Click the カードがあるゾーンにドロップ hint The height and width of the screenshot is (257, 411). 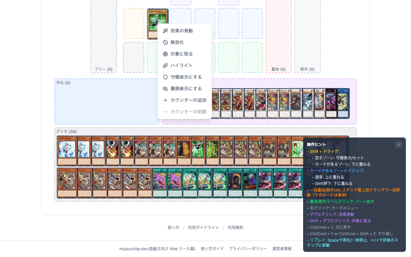tap(336, 171)
